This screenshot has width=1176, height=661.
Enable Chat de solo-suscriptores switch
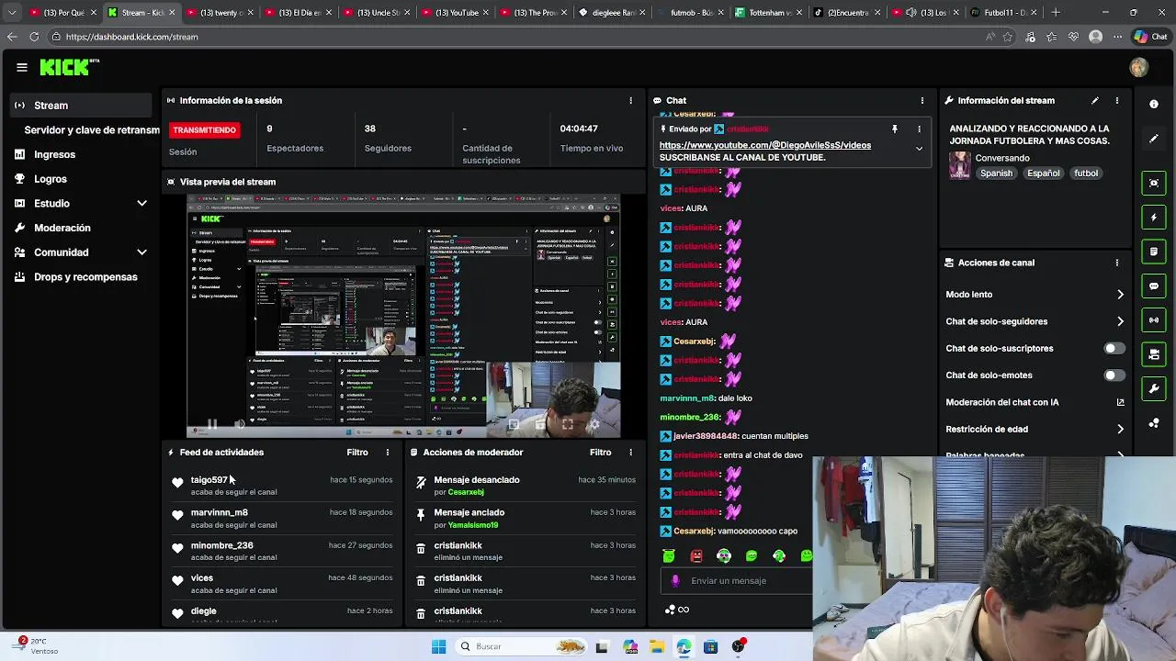pos(1114,348)
